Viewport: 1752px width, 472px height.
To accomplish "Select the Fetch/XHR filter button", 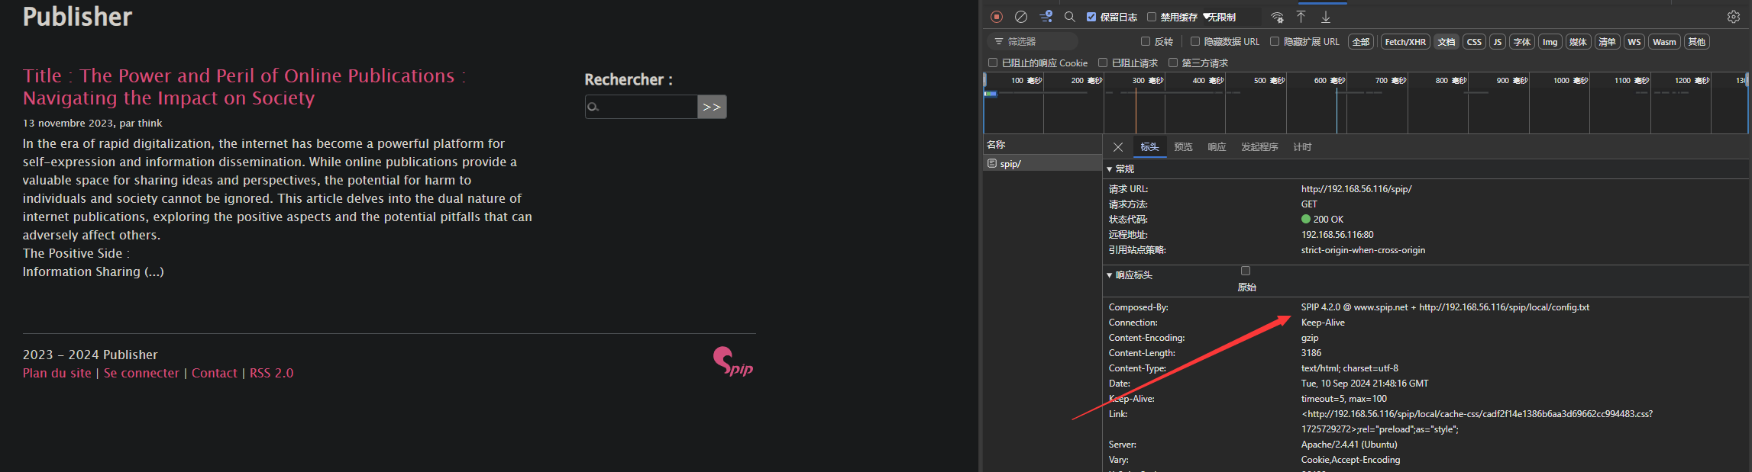I will click(x=1405, y=42).
